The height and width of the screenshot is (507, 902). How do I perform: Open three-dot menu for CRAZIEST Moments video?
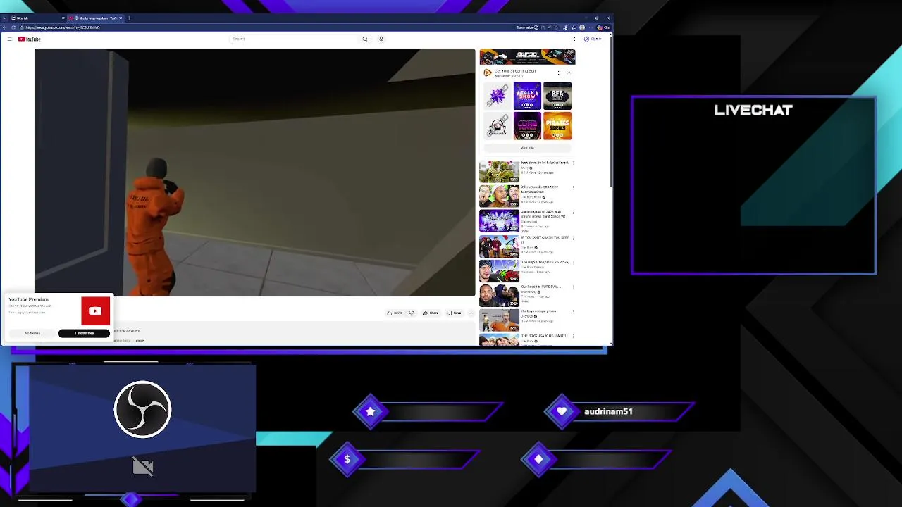pos(574,188)
